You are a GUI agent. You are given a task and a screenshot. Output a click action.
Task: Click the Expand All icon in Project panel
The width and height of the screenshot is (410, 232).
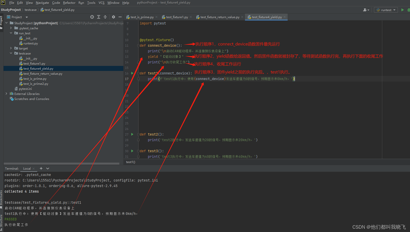(99, 17)
